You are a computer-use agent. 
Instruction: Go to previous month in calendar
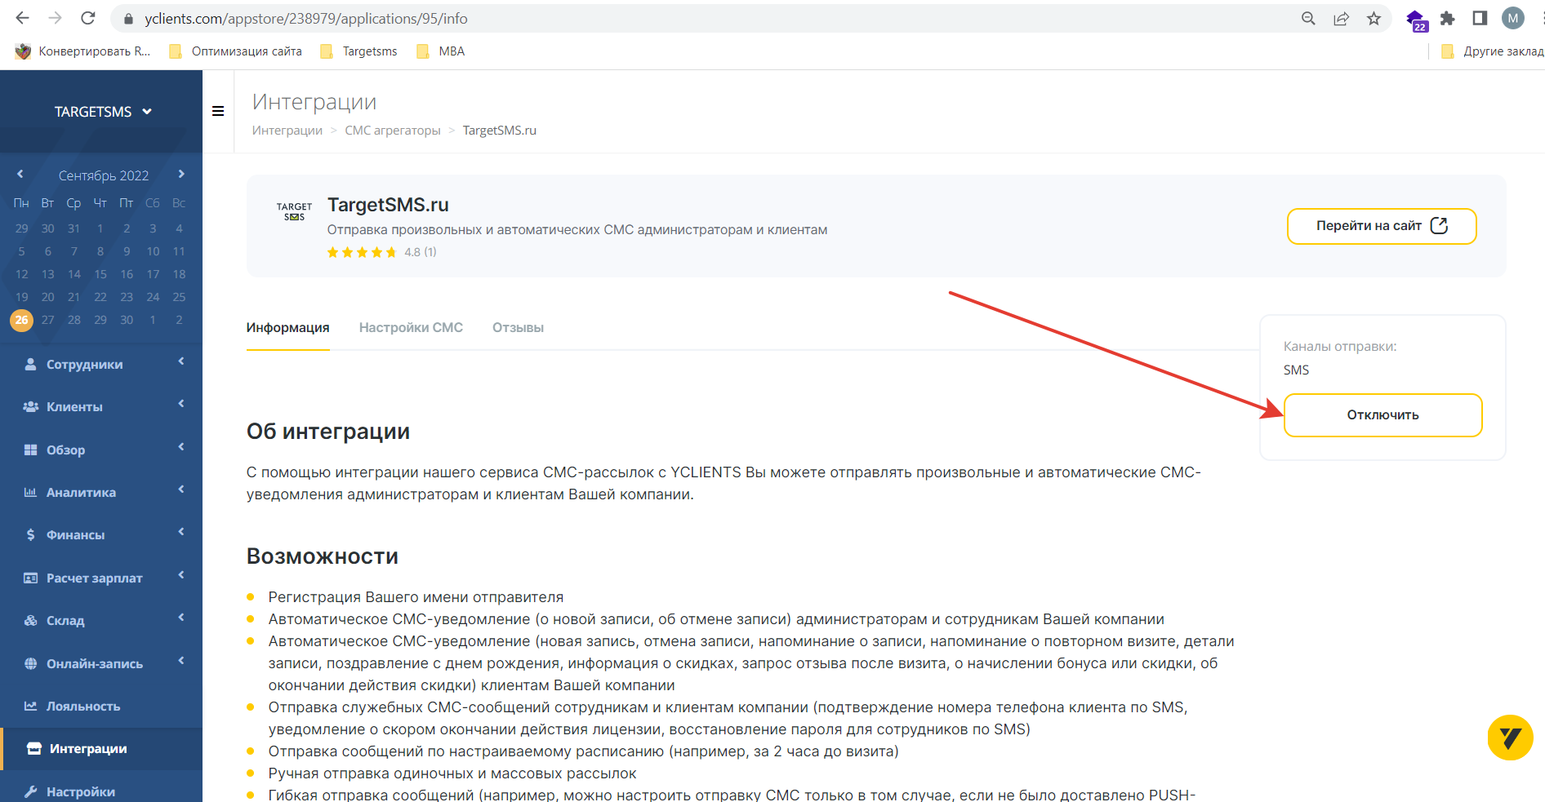(x=20, y=174)
